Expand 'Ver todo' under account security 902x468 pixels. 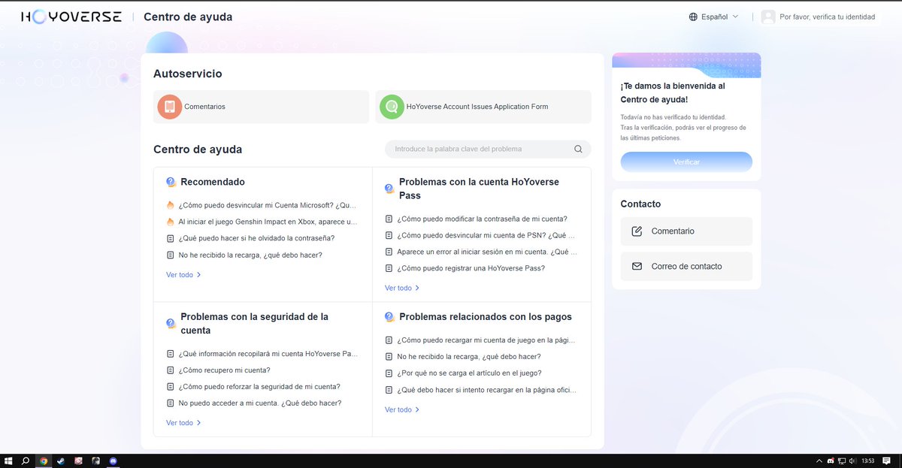pyautogui.click(x=183, y=423)
